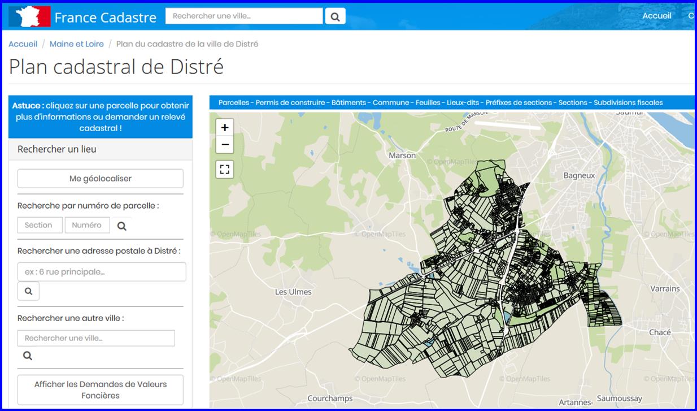Select the 'Subdivisions fiscales' layer

point(629,103)
